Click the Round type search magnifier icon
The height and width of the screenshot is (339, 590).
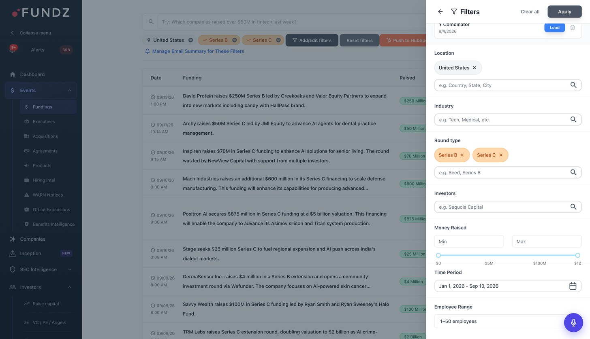pos(573,172)
